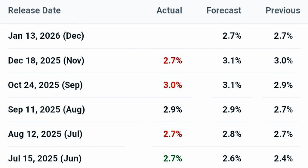Click the 2.6% forecast value

coord(232,158)
